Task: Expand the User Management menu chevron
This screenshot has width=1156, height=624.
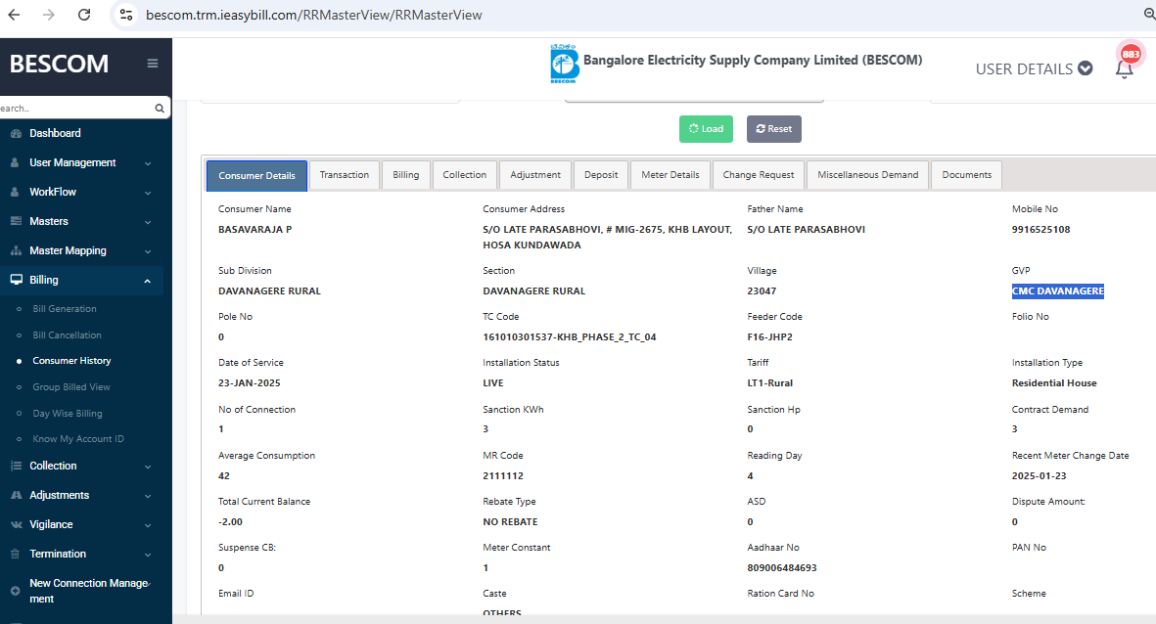Action: (148, 163)
